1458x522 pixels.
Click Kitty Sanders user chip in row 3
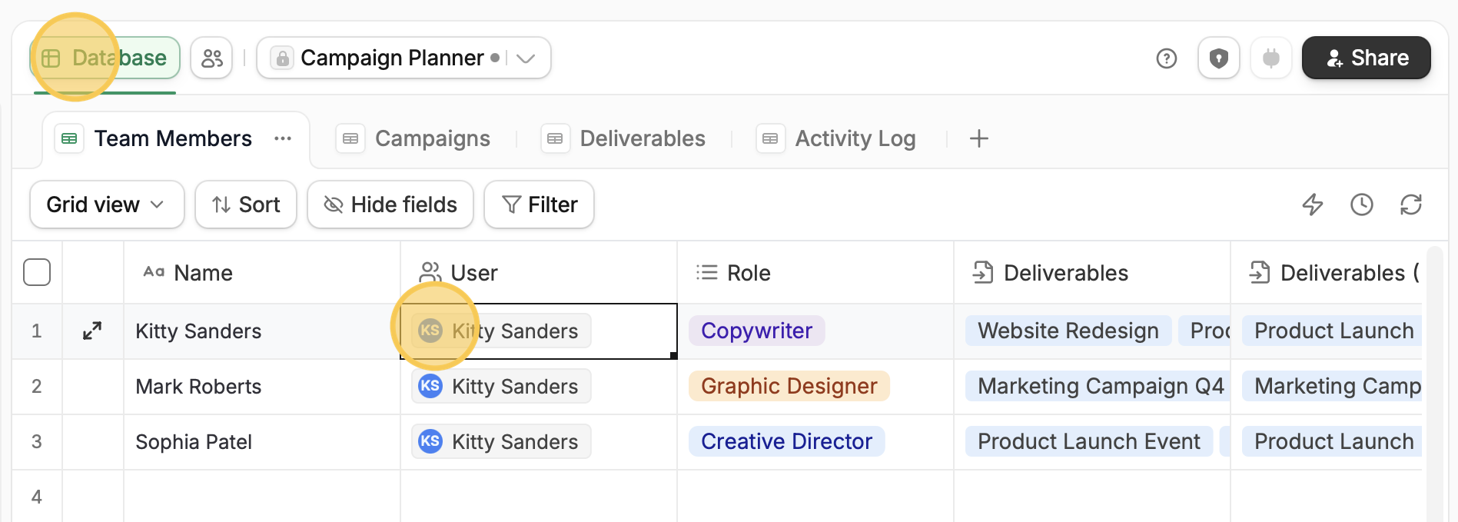(x=501, y=441)
